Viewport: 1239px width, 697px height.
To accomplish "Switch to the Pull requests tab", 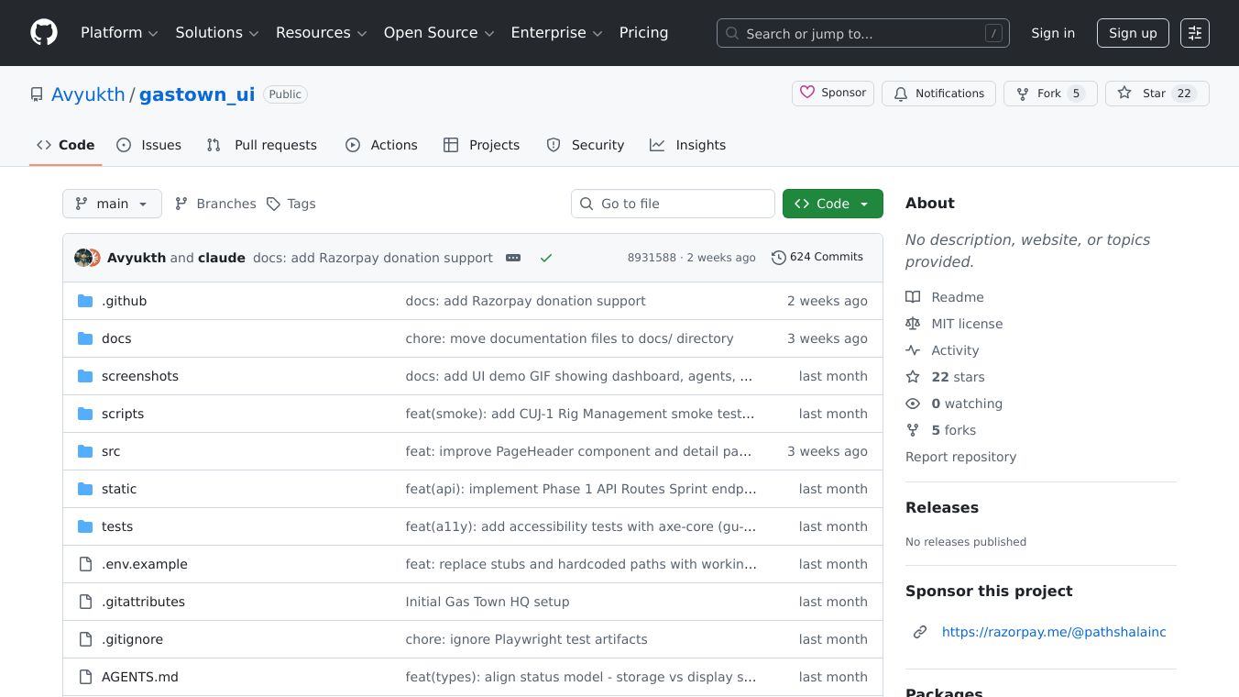I will pyautogui.click(x=262, y=145).
